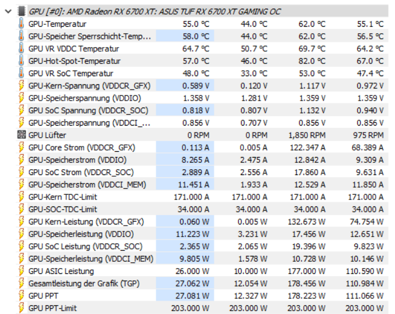Select the GPU-SOC-TDC-Limit label
The height and width of the screenshot is (314, 395).
(x=63, y=209)
